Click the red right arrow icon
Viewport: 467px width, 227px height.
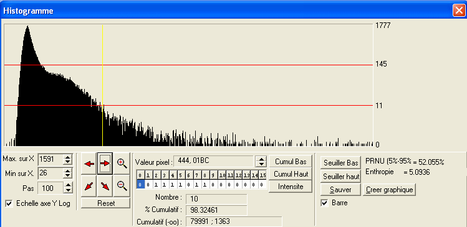[105, 164]
